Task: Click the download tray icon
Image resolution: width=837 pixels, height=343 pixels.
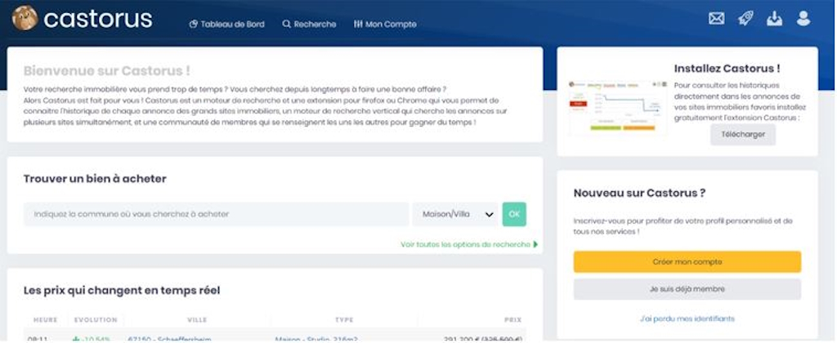Action: point(774,19)
